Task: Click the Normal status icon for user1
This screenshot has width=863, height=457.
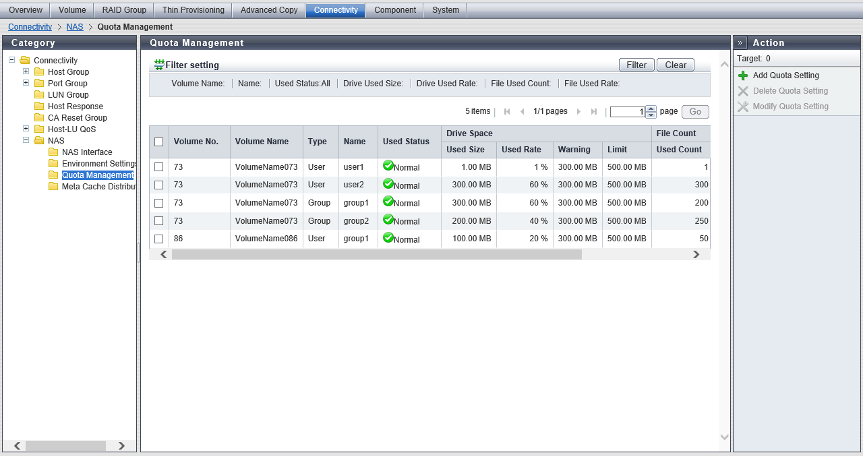Action: click(388, 165)
